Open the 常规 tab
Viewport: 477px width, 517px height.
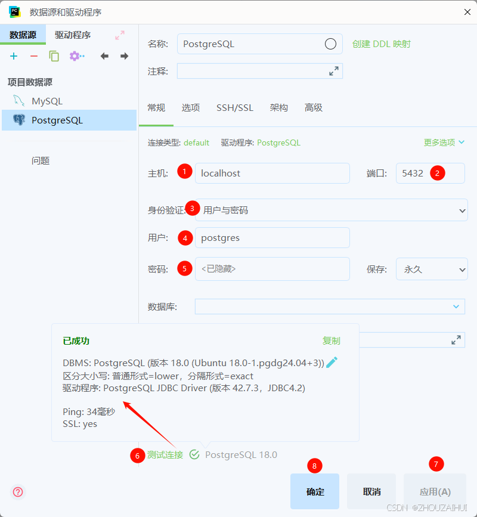[x=156, y=108]
